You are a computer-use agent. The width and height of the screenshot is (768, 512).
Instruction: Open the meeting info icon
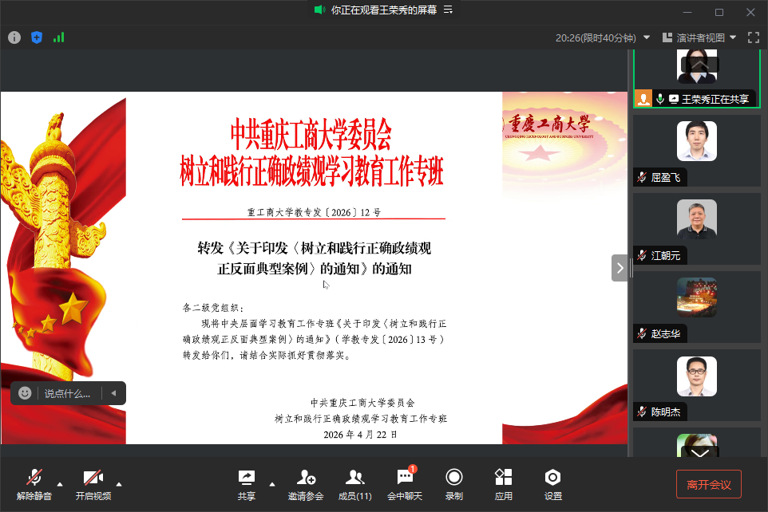point(14,37)
